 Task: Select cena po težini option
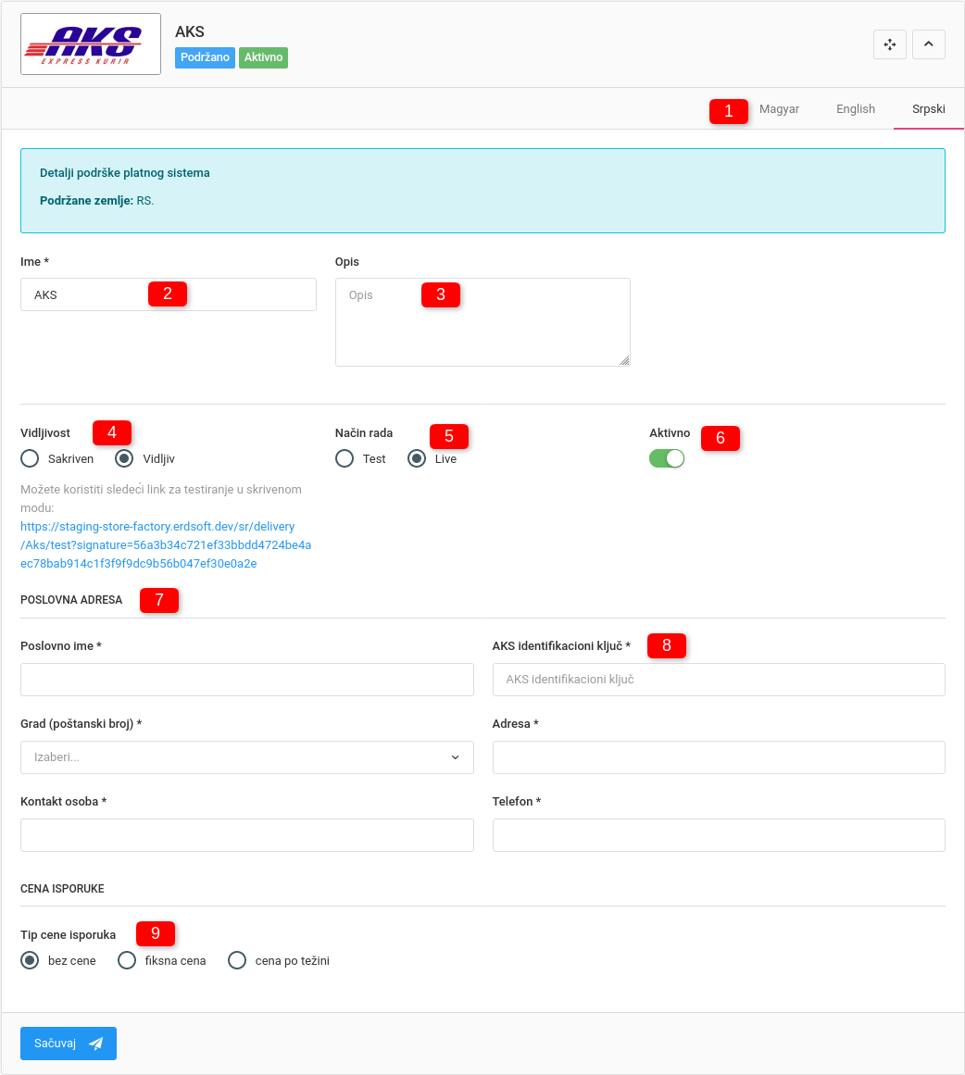[238, 961]
